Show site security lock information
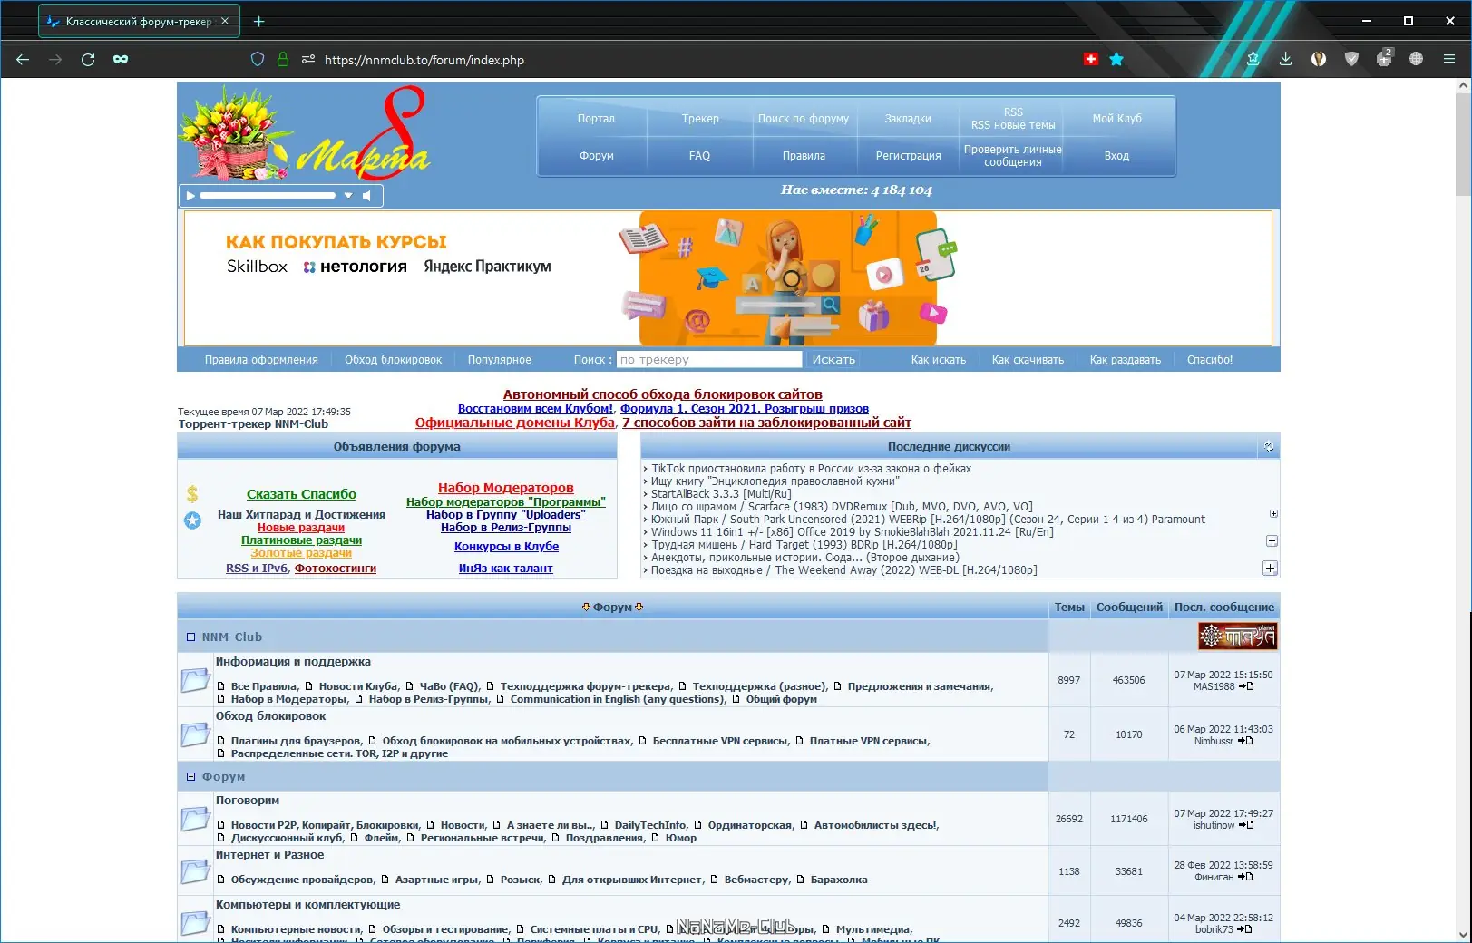The height and width of the screenshot is (943, 1472). tap(283, 60)
